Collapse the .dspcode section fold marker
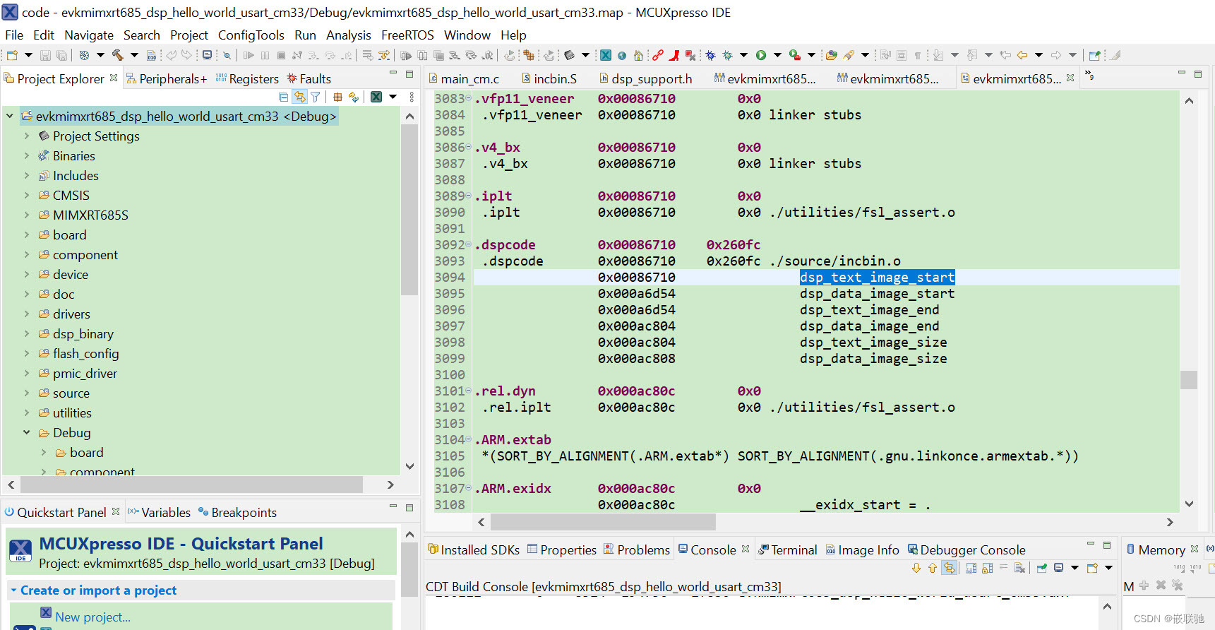This screenshot has width=1215, height=630. click(x=468, y=244)
